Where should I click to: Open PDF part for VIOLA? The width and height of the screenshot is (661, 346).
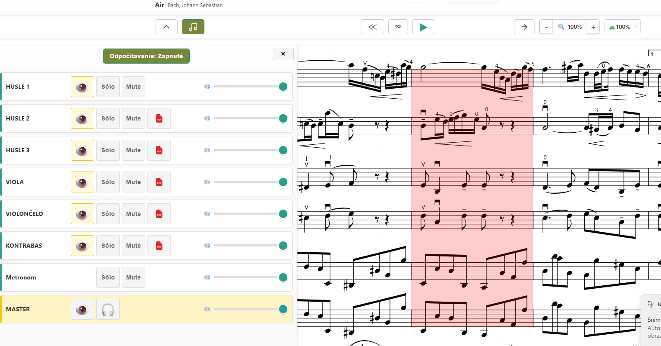click(x=159, y=182)
